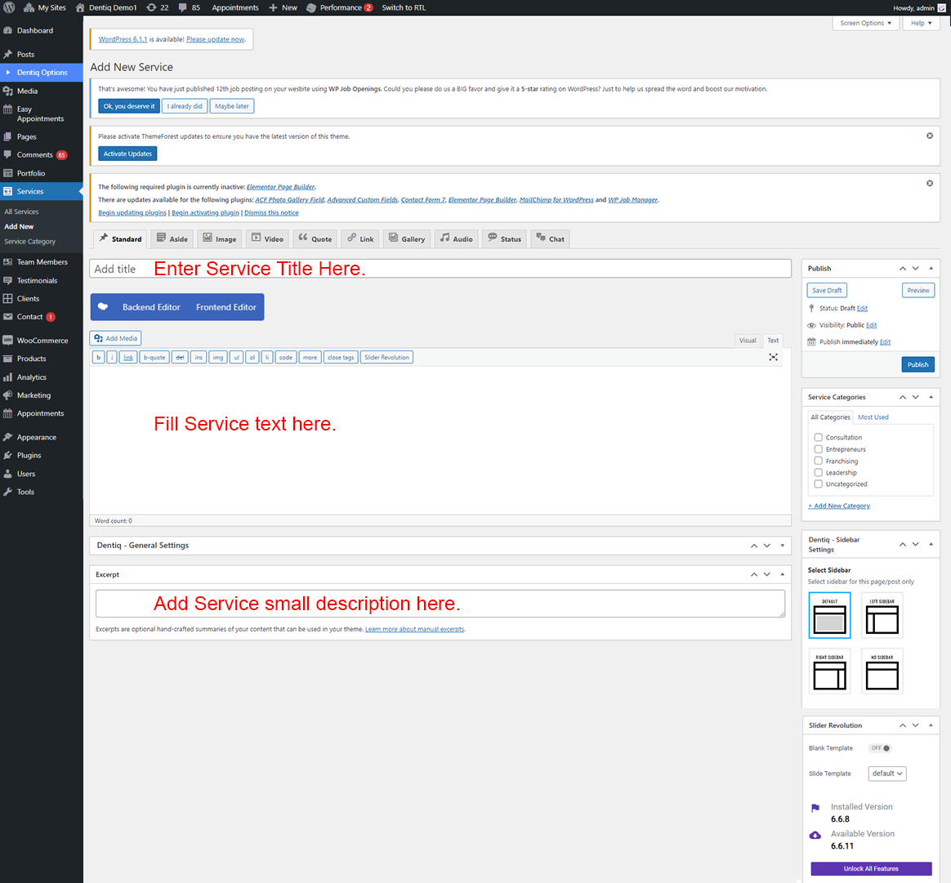Collapse the Dentiq General Settings panel

click(x=782, y=546)
